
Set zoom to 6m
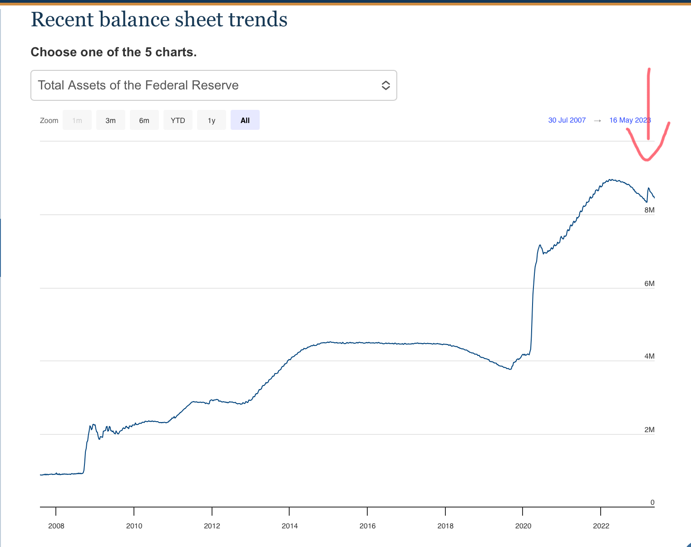(x=144, y=120)
